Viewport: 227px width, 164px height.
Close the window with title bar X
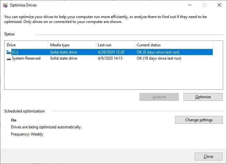(219, 5)
